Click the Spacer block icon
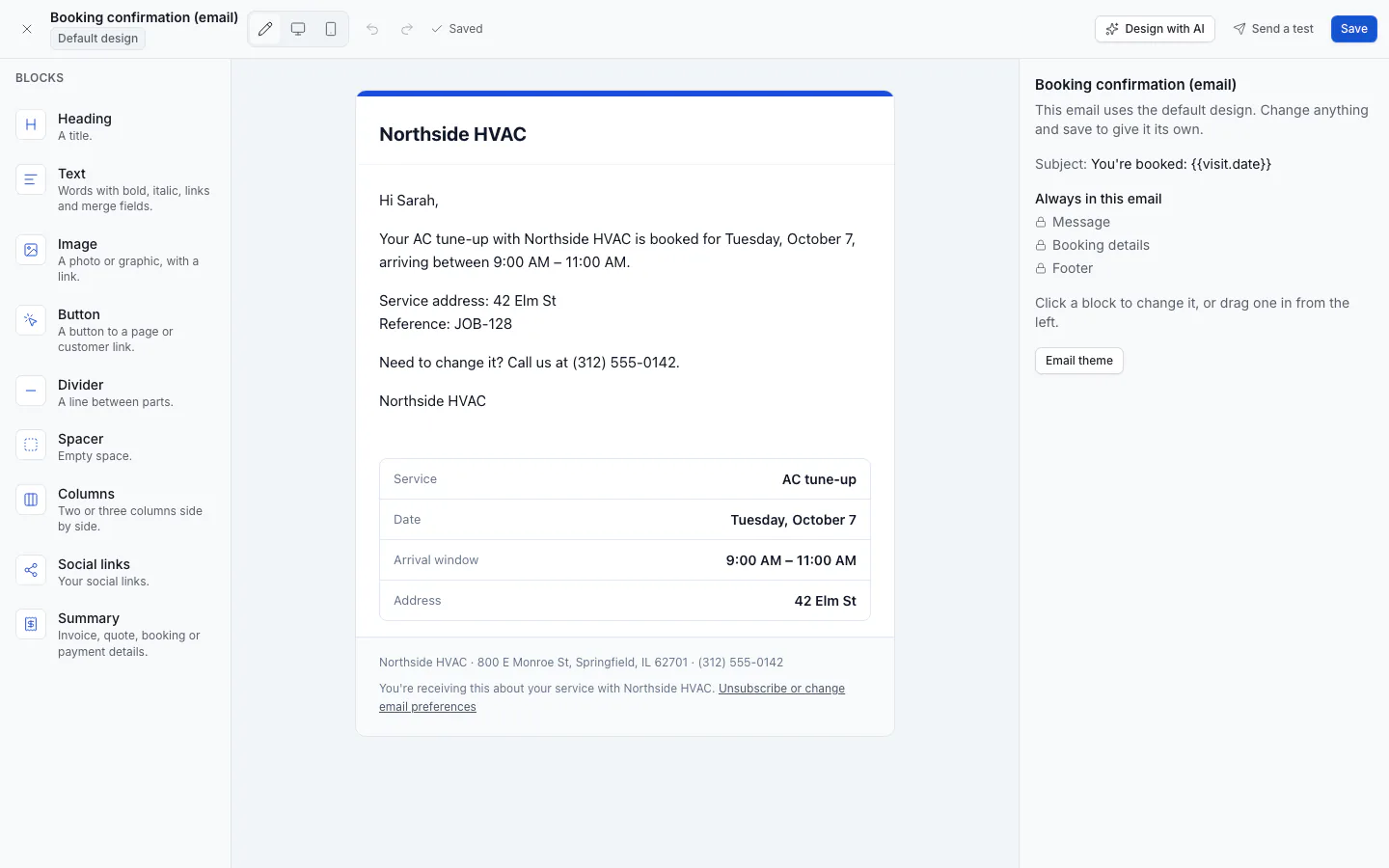Viewport: 1389px width, 868px height. 31,445
